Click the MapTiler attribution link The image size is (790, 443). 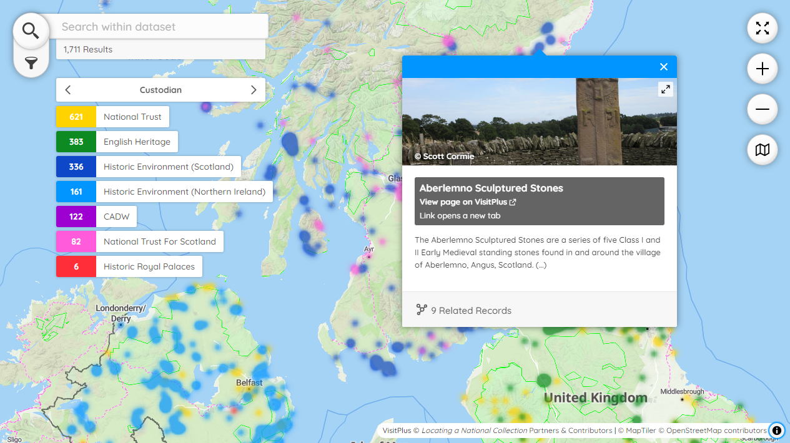coord(638,431)
